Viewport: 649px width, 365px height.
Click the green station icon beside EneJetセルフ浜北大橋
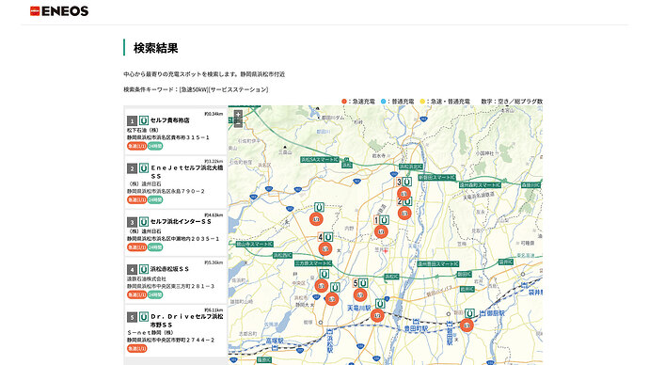[x=144, y=168]
